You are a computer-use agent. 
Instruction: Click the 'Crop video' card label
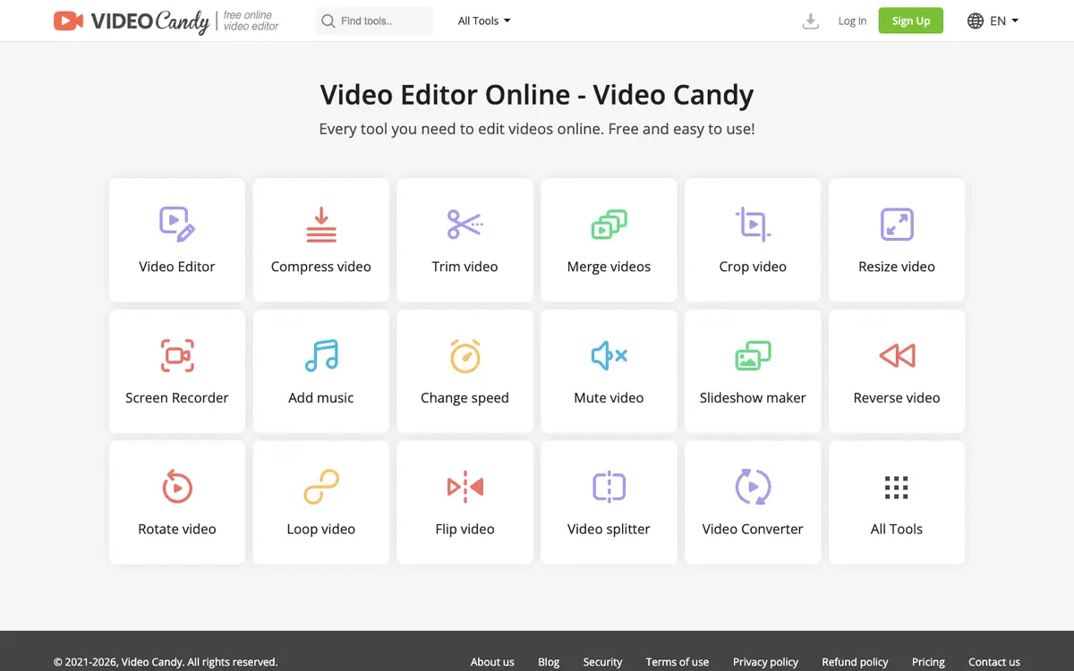[753, 267]
